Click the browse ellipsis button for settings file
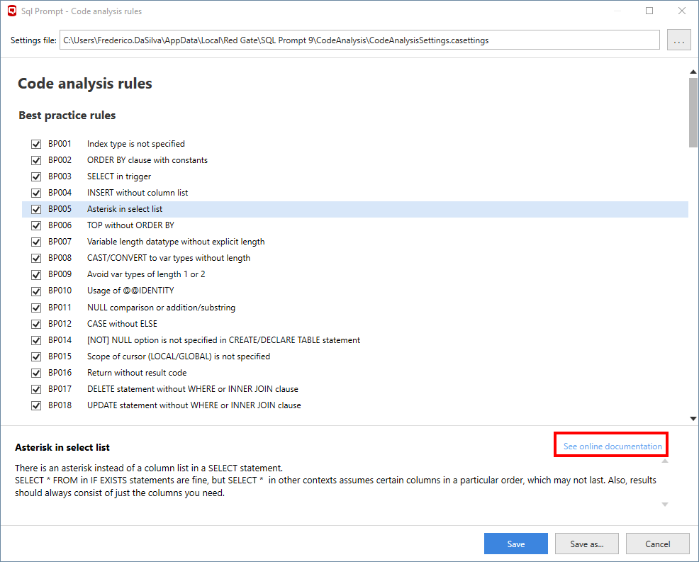Viewport: 699px width, 562px height. pyautogui.click(x=678, y=40)
